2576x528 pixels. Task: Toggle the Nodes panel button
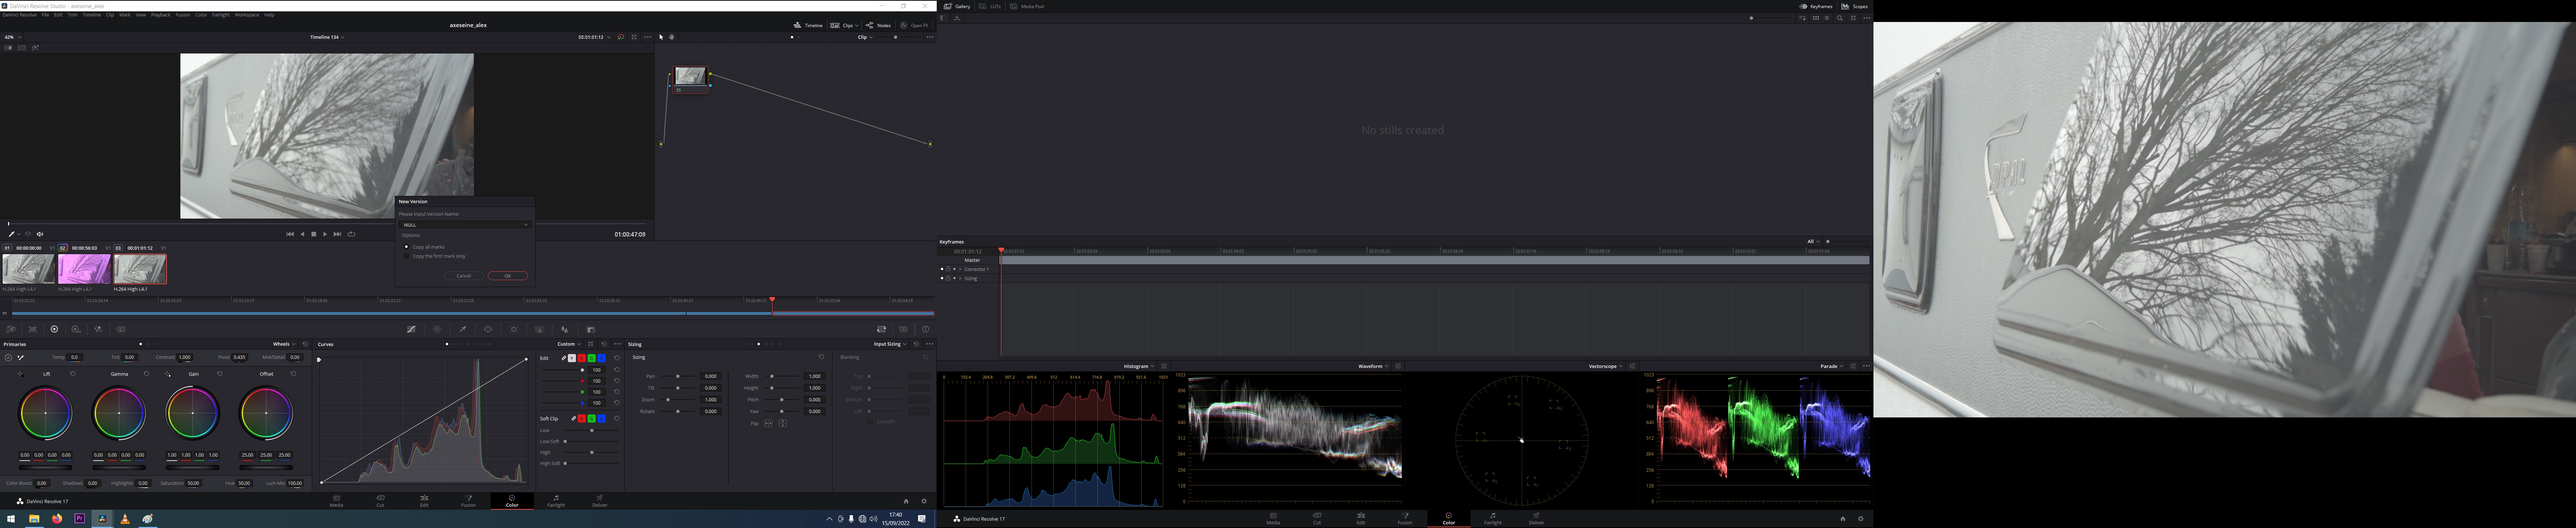click(x=878, y=25)
